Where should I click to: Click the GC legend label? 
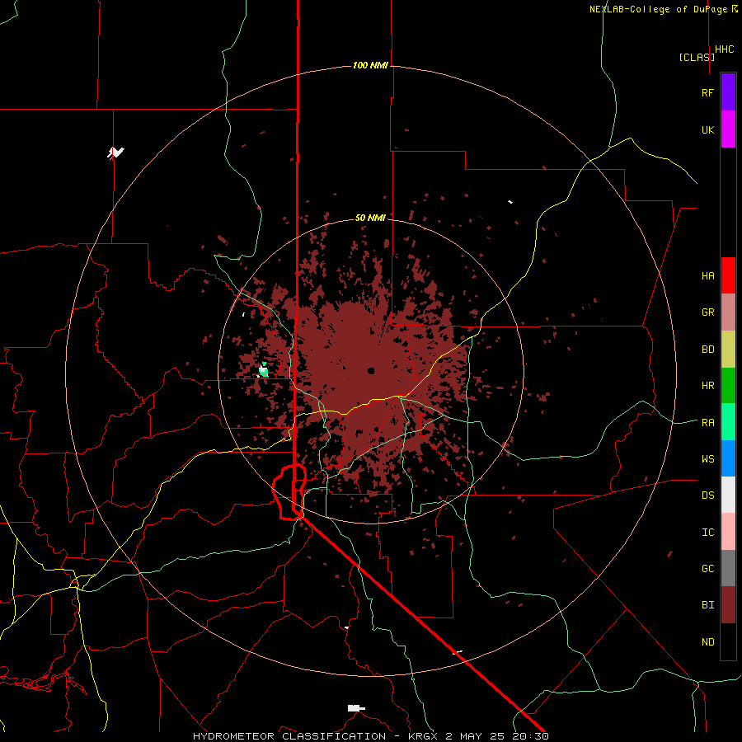point(707,568)
